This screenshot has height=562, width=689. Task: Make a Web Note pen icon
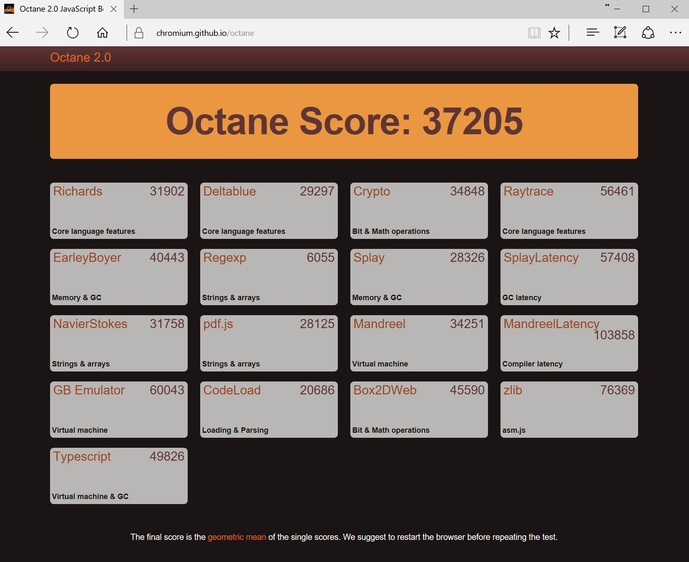click(x=620, y=32)
